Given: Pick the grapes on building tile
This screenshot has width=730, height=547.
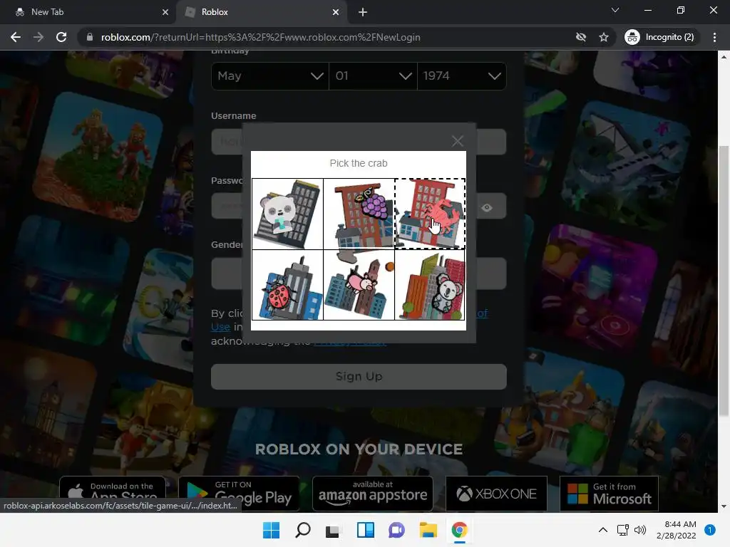Looking at the screenshot, I should [359, 214].
